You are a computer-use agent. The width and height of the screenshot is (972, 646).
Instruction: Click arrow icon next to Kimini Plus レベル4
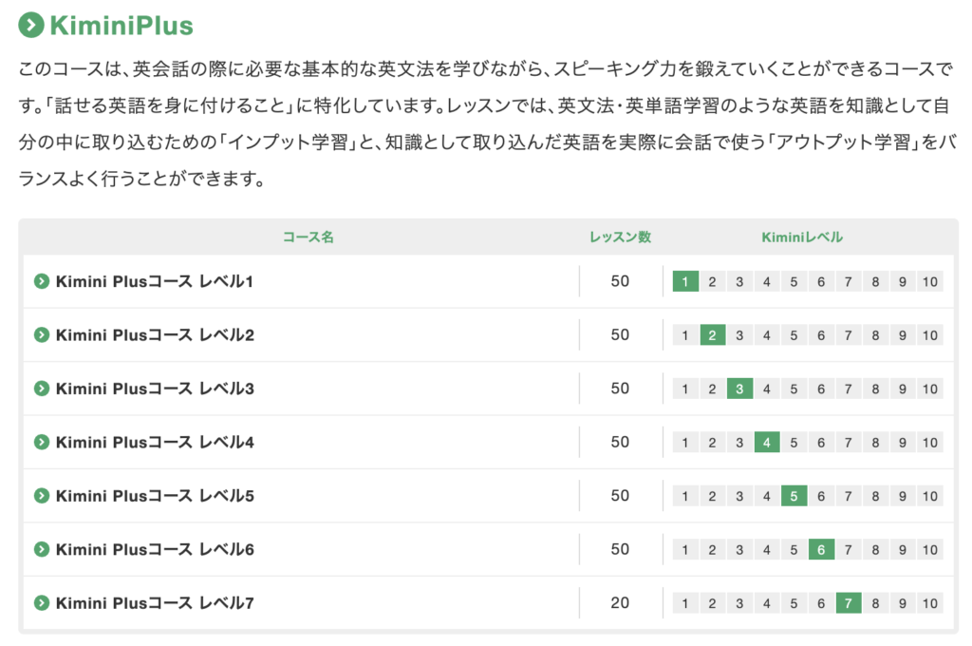point(41,442)
